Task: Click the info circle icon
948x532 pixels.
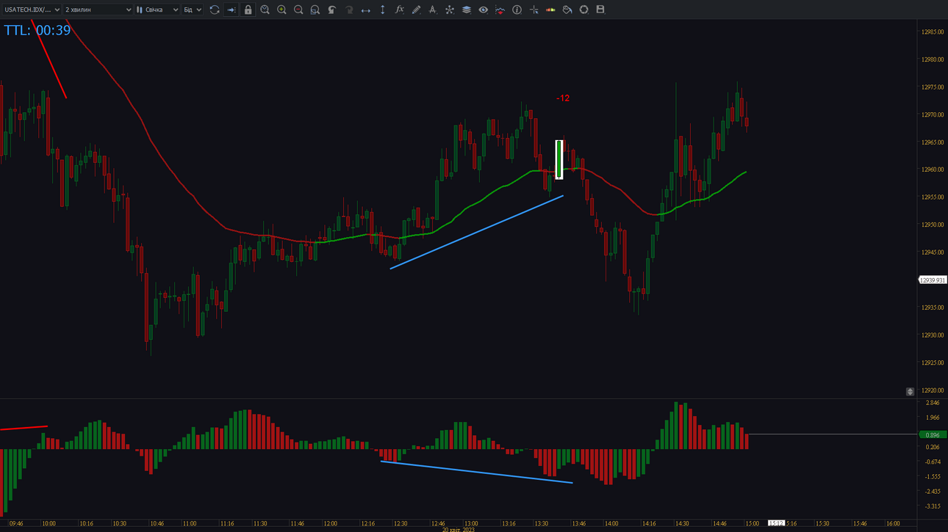Action: click(x=517, y=10)
